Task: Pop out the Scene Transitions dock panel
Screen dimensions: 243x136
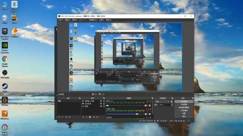Action: point(172,98)
